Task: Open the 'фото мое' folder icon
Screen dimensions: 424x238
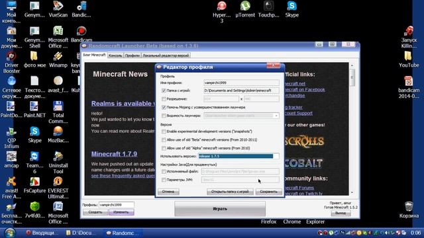Action: pyautogui.click(x=34, y=59)
